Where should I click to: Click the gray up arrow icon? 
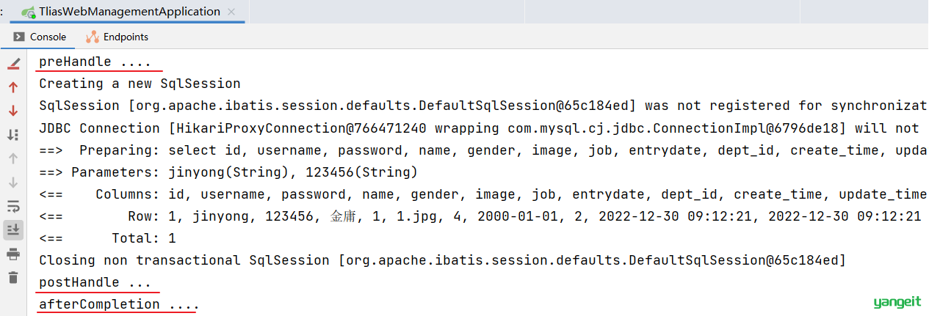click(13, 158)
